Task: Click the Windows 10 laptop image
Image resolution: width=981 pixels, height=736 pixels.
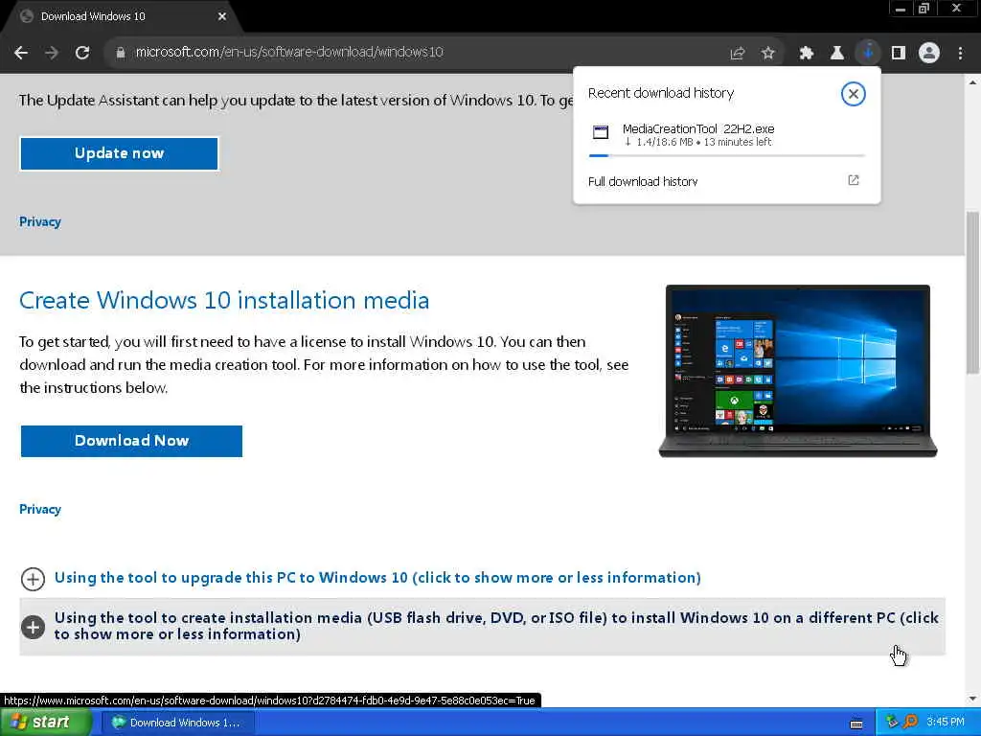Action: pyautogui.click(x=798, y=371)
